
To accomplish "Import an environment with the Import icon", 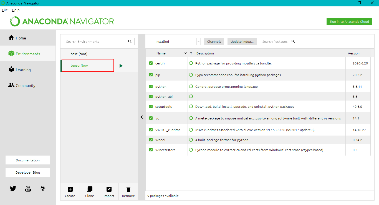I will click(109, 189).
